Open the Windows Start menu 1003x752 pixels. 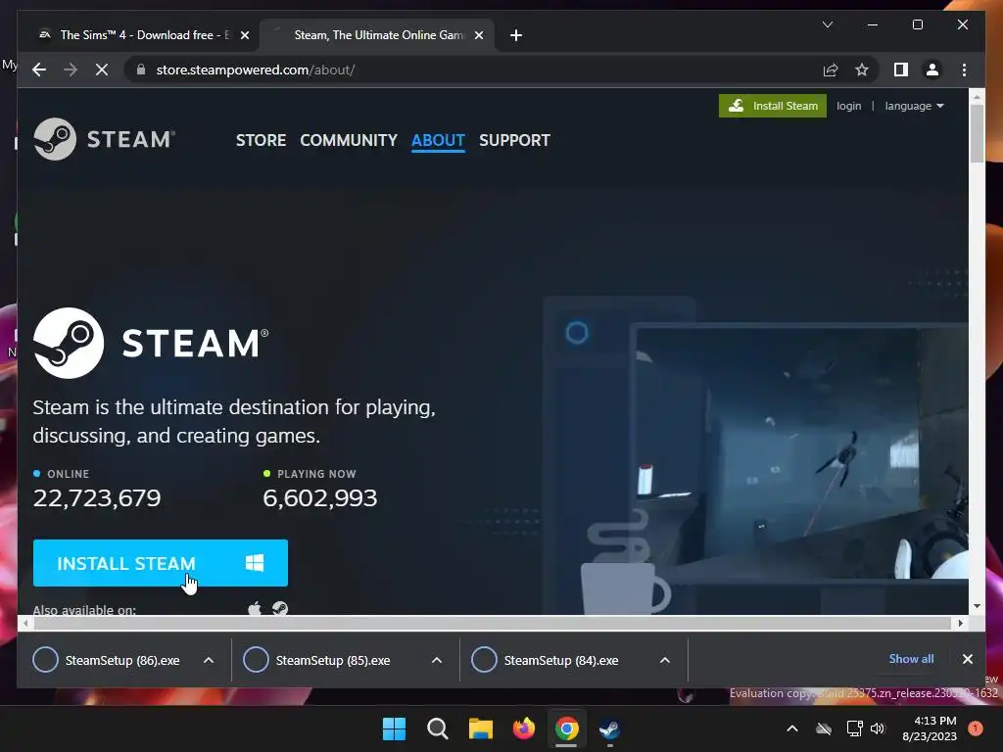point(394,728)
